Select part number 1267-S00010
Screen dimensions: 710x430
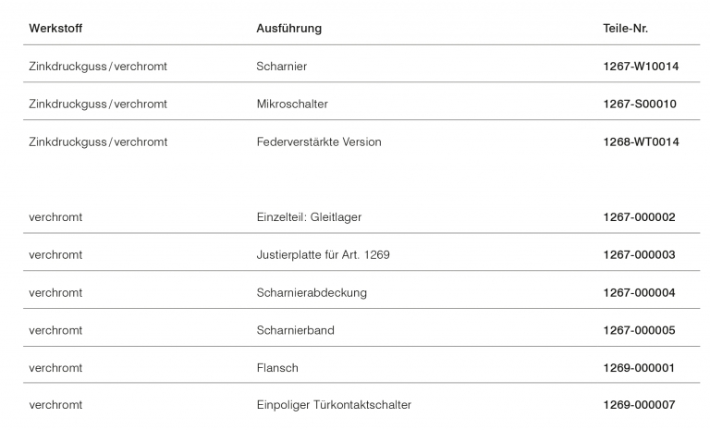tap(640, 104)
